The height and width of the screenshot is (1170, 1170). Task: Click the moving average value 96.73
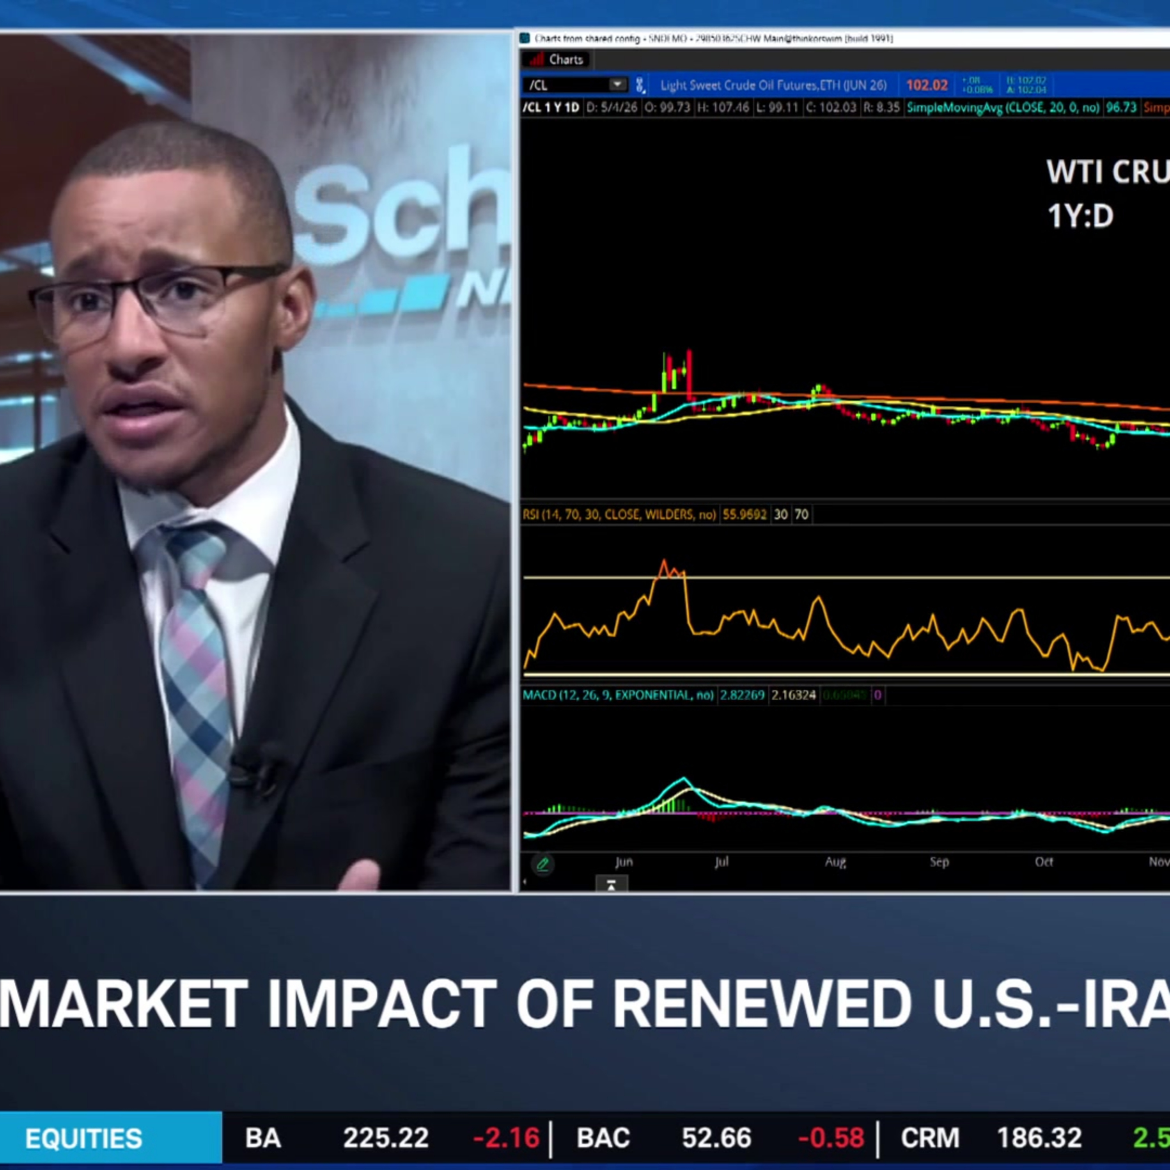point(1121,108)
